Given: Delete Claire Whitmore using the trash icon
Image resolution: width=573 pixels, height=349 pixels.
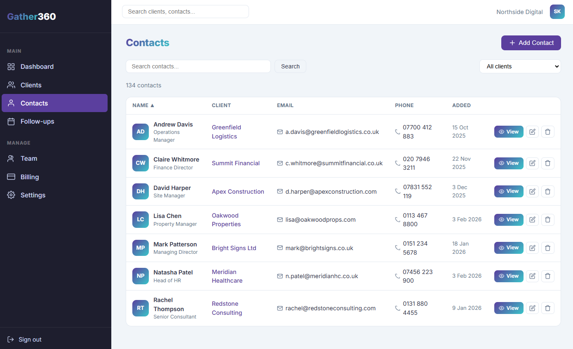Looking at the screenshot, I should (548, 163).
